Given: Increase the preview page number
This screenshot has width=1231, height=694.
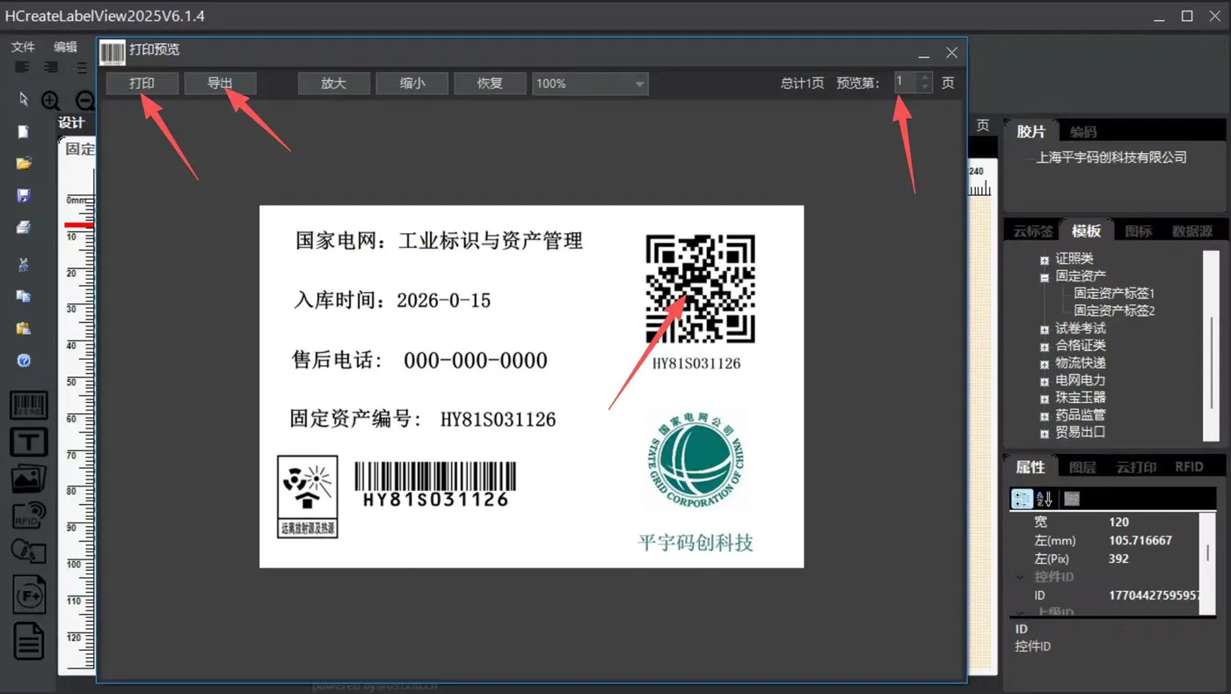Looking at the screenshot, I should [x=925, y=77].
